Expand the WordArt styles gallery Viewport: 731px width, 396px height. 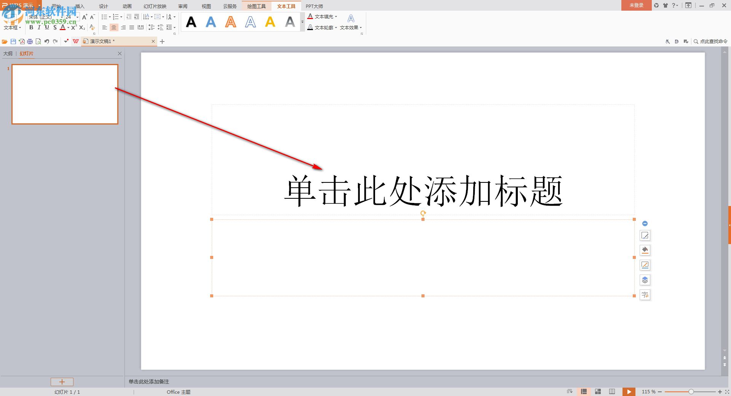tap(302, 22)
